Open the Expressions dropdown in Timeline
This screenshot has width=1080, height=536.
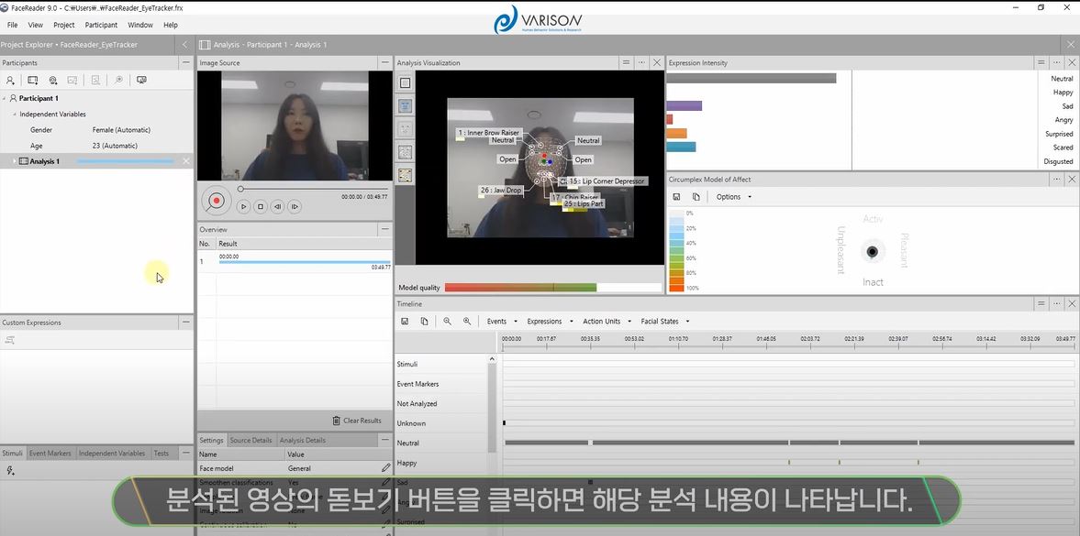click(x=549, y=322)
